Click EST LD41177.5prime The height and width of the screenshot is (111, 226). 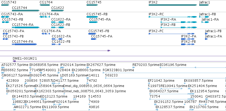(x=56, y=83)
